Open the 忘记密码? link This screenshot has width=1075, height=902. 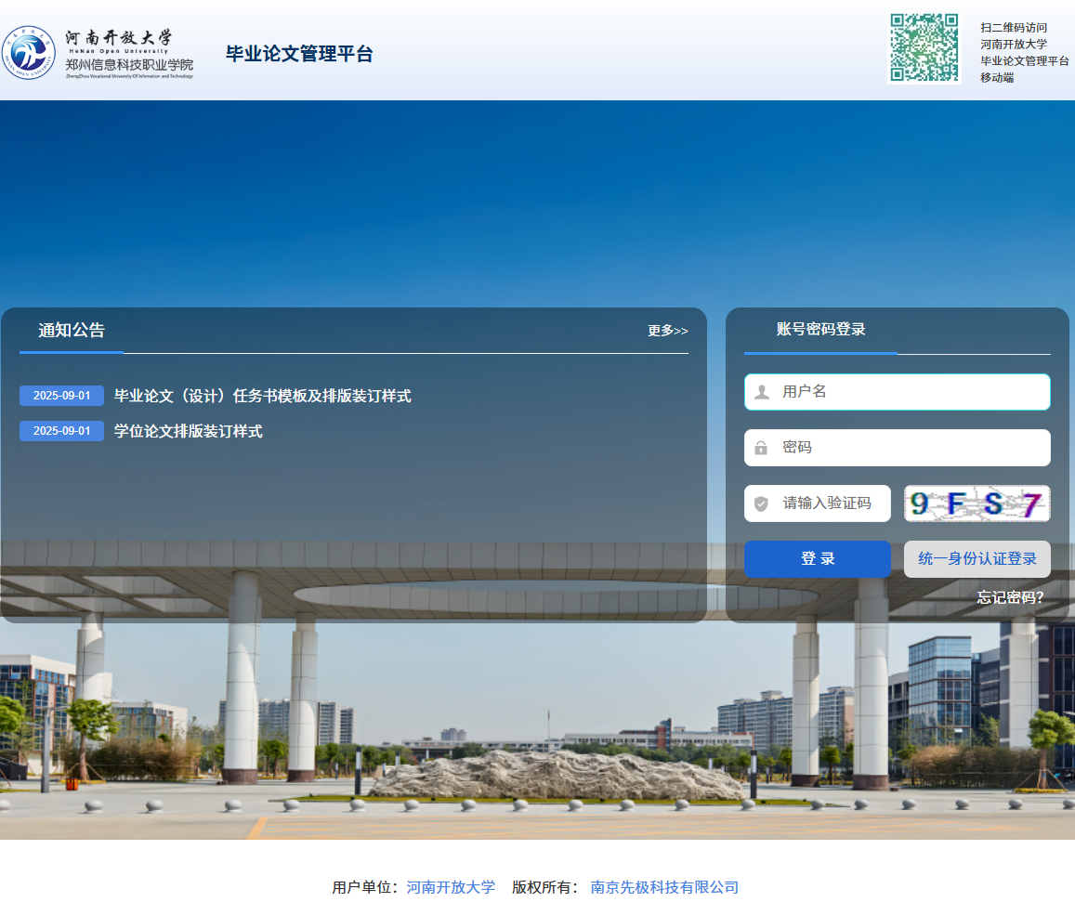1010,597
